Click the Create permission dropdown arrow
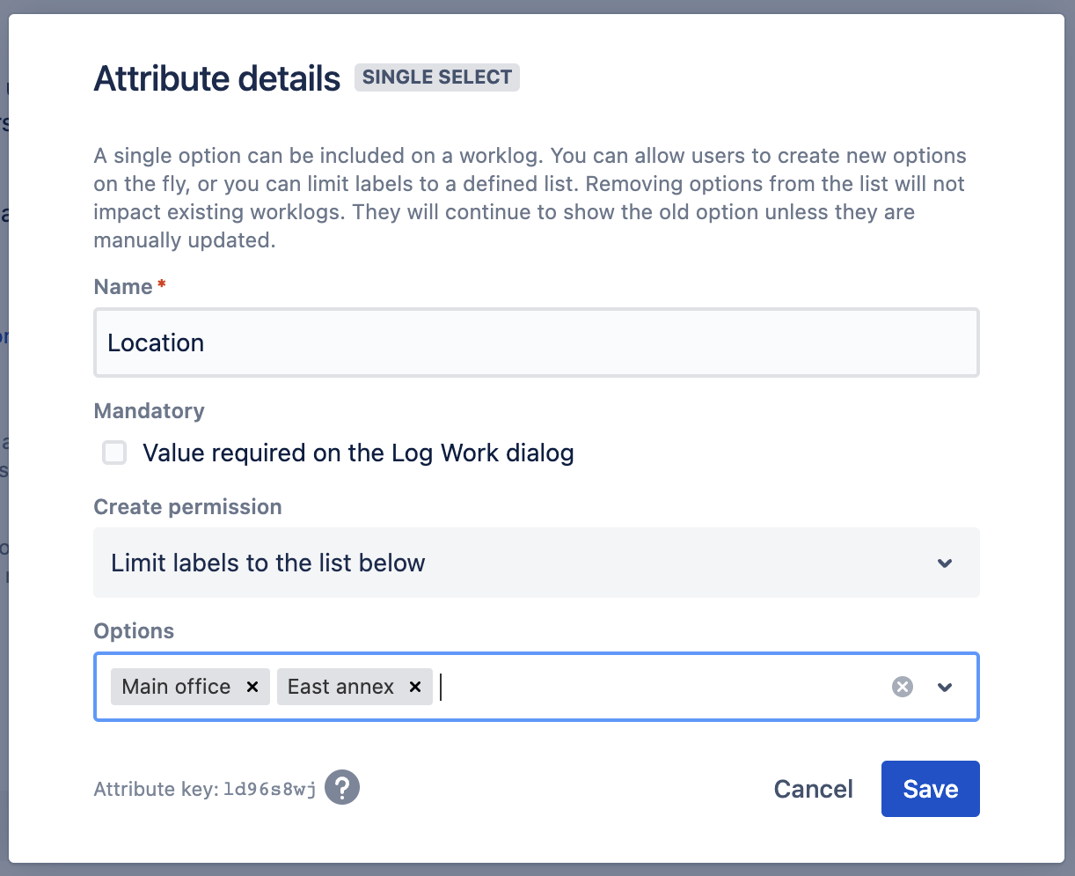Screen dimensions: 1075x876 pos(945,563)
